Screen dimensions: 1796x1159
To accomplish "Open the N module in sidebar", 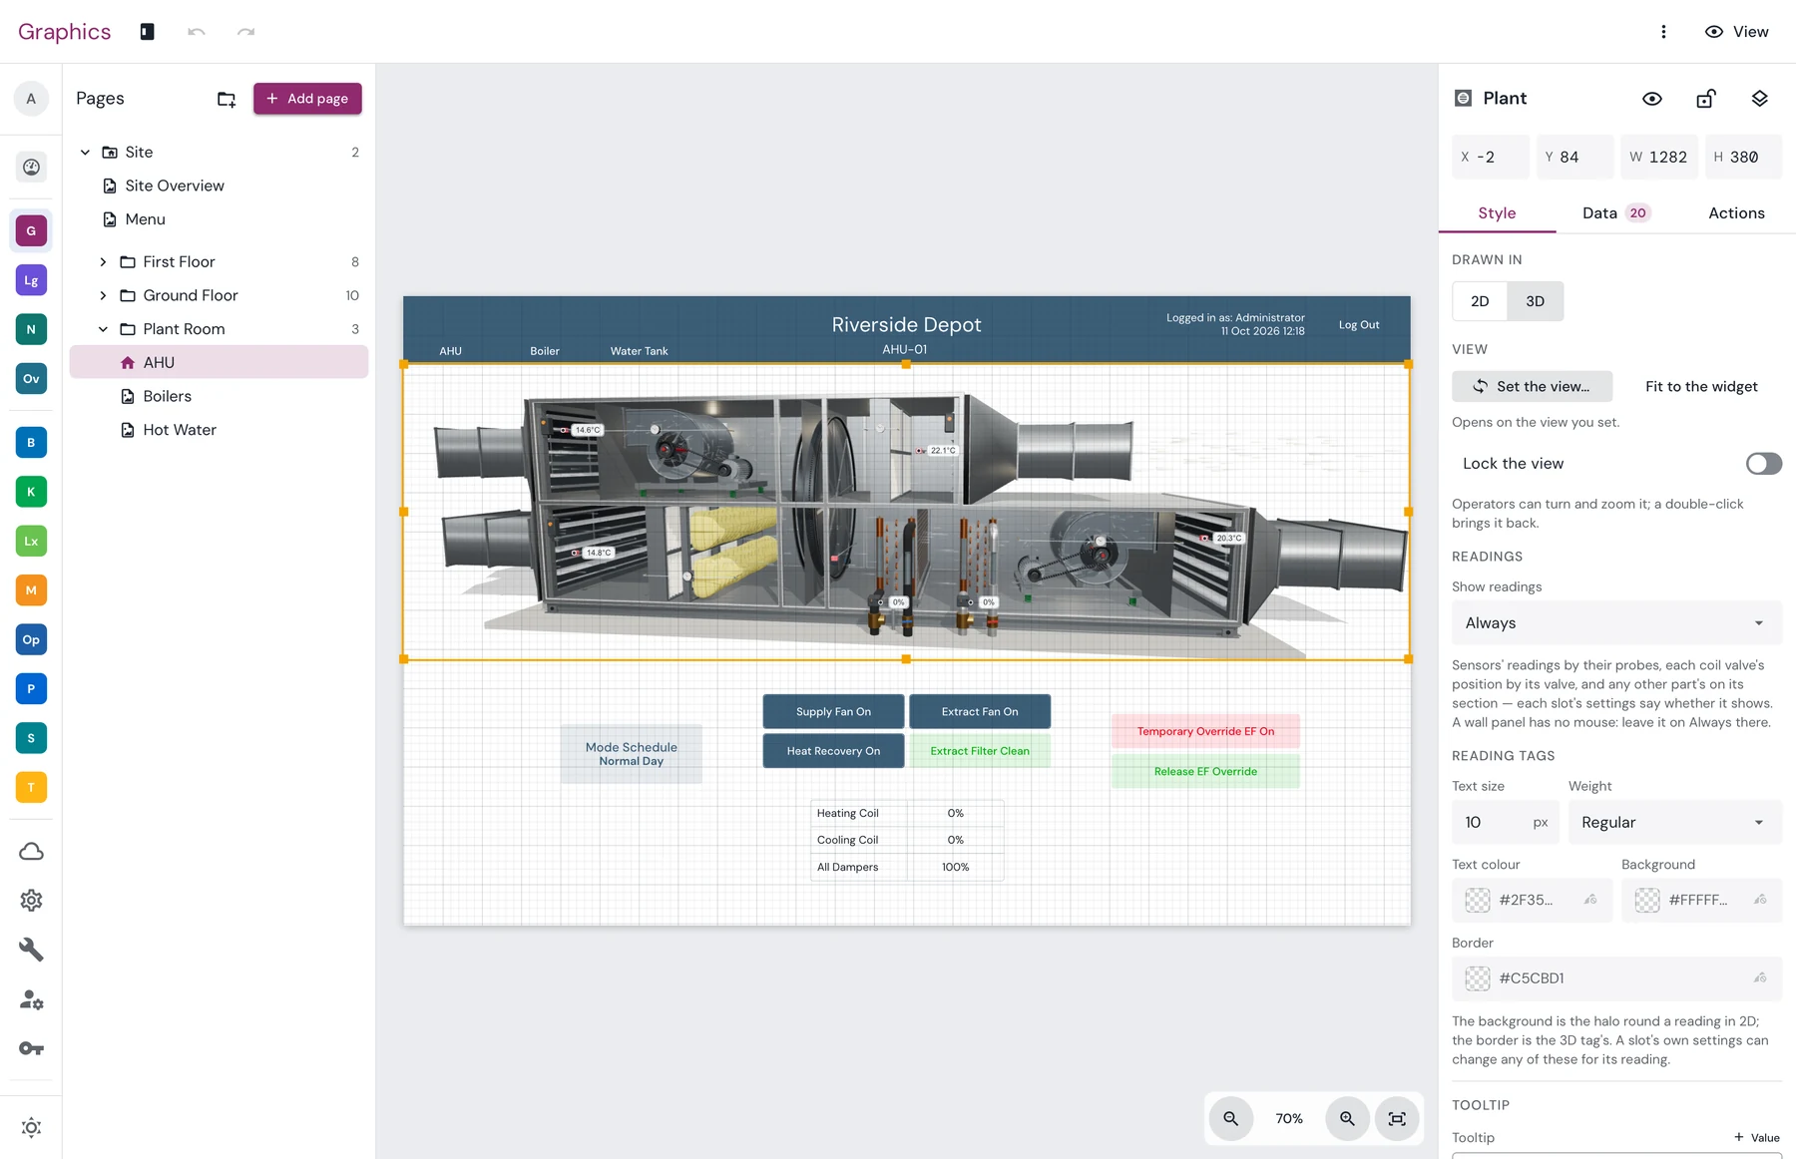I will point(31,329).
